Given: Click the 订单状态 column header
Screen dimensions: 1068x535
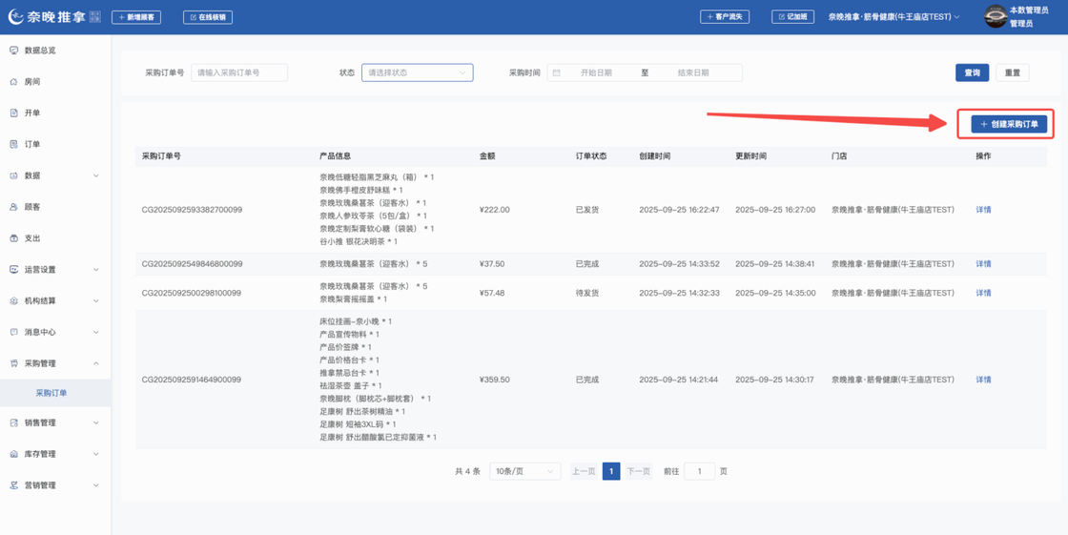Looking at the screenshot, I should pyautogui.click(x=591, y=156).
